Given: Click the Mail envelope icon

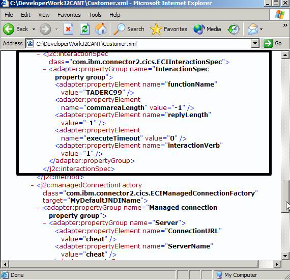Looking at the screenshot, I should coord(253,29).
